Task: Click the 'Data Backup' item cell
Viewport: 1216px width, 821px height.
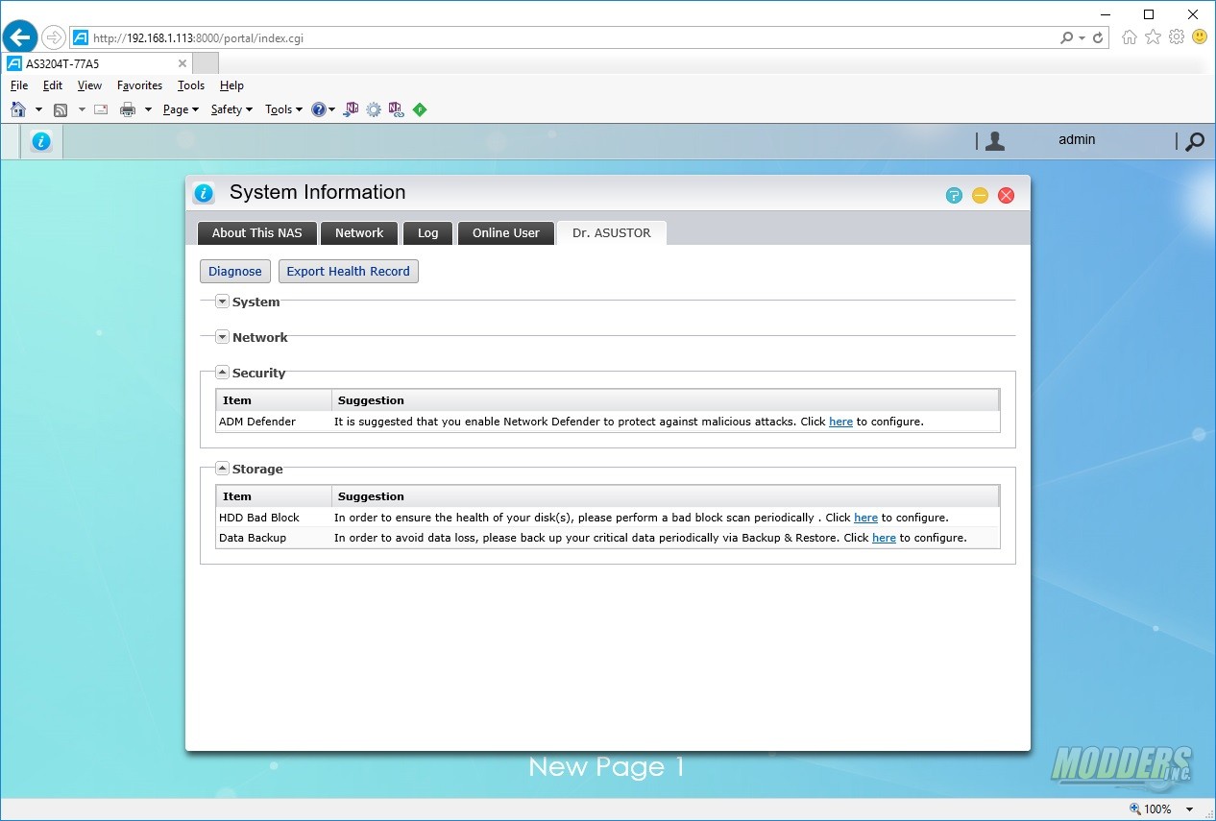Action: click(x=274, y=538)
